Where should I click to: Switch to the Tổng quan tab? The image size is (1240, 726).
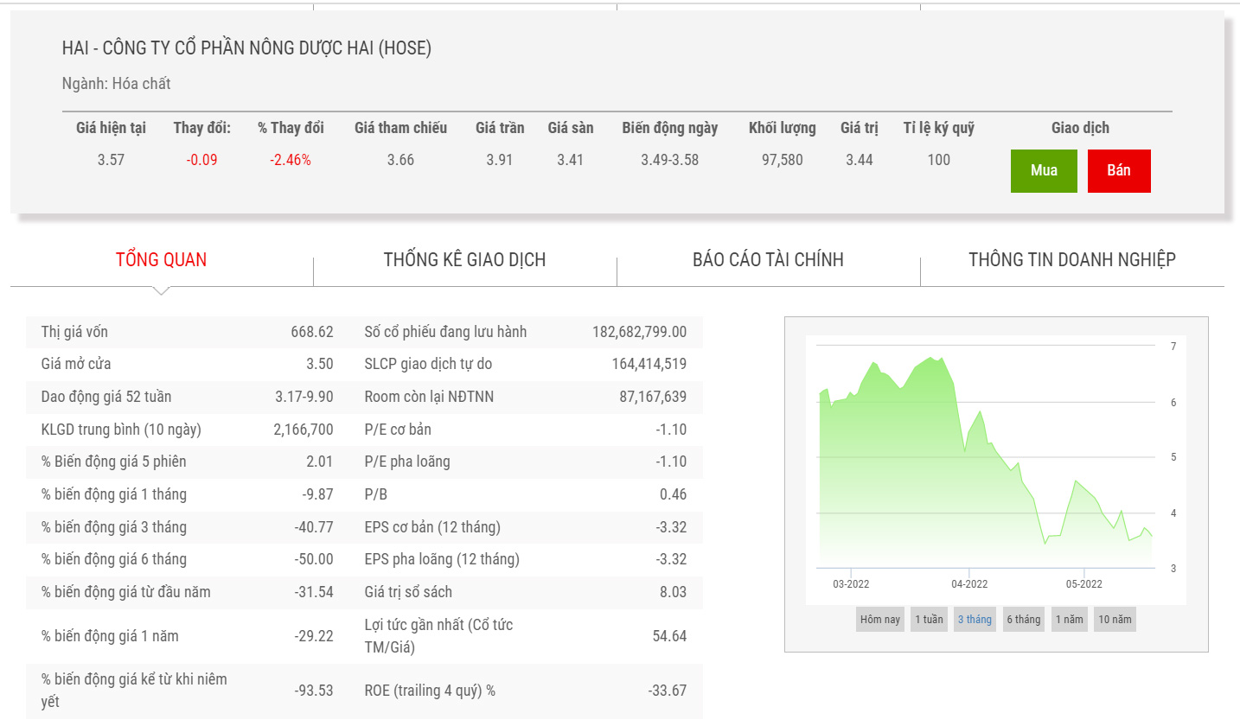pos(162,260)
